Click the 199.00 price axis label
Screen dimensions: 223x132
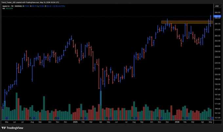click(x=217, y=79)
